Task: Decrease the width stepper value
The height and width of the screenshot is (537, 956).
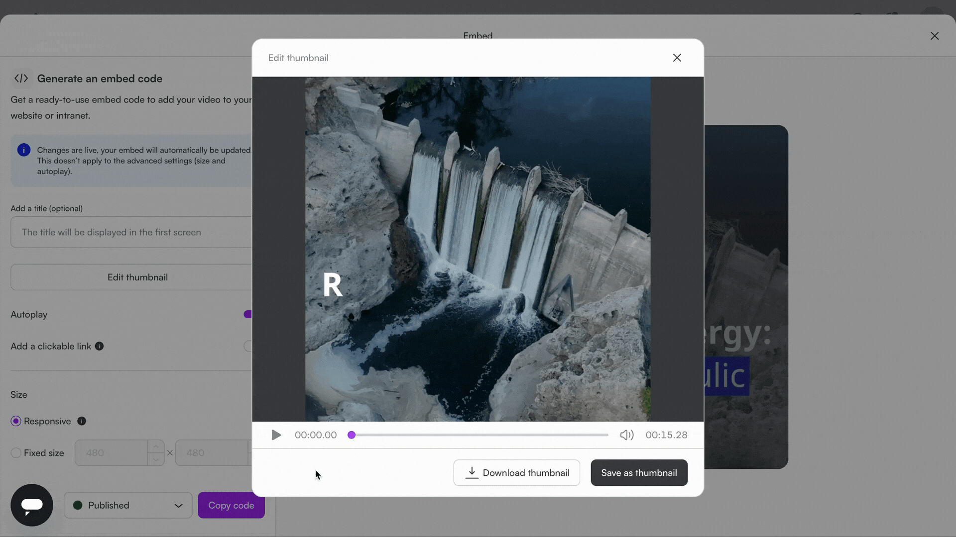Action: tap(156, 459)
